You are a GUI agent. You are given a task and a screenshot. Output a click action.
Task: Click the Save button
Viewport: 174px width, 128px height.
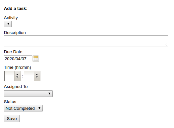(x=12, y=118)
